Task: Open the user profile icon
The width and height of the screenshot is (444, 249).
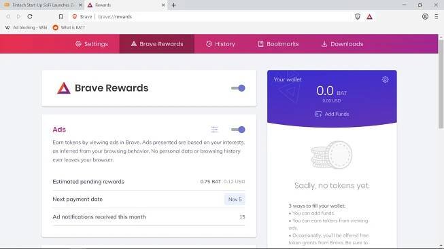Action: tap(425, 17)
